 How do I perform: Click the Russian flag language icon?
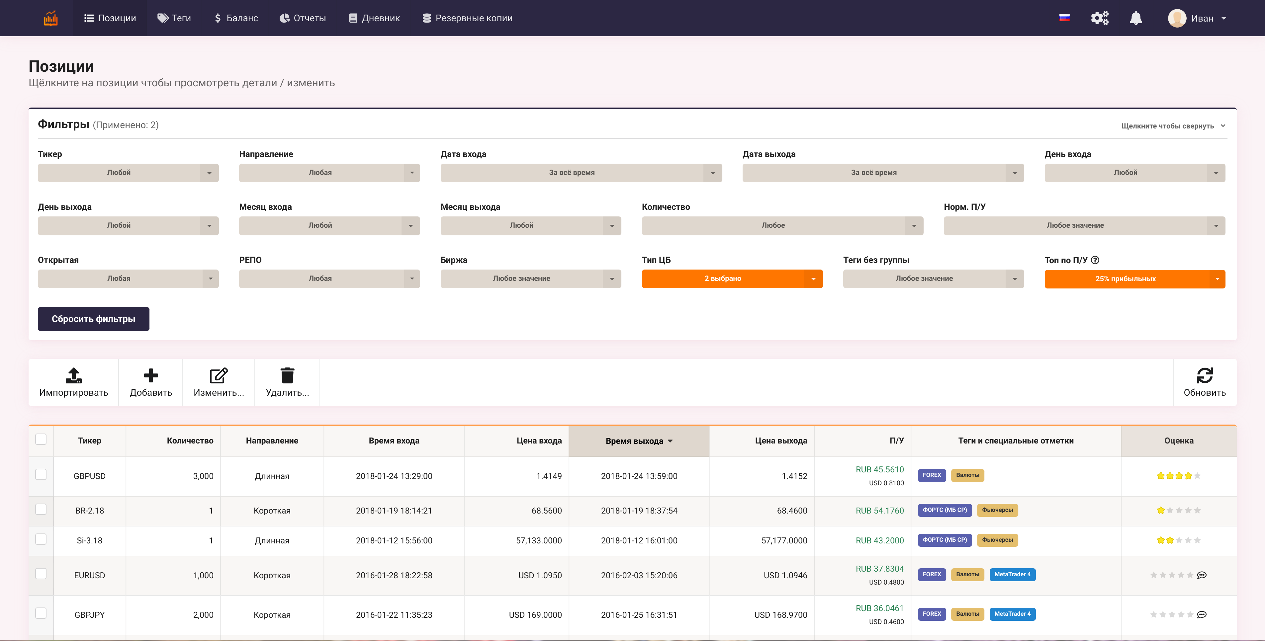click(x=1064, y=18)
